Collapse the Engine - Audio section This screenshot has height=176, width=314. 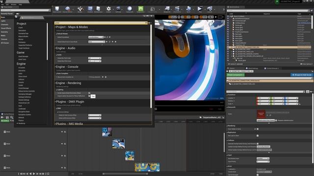click(55, 48)
